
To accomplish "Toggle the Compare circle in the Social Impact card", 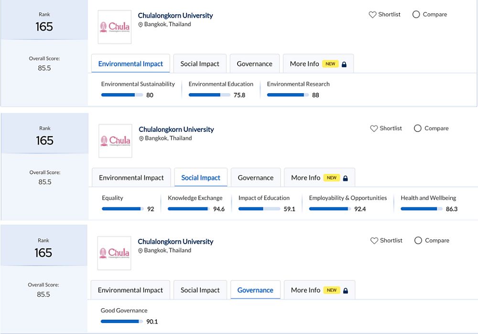I will [418, 129].
